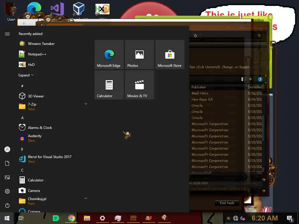The width and height of the screenshot is (299, 224).
Task: Click the Power icon in Start sidebar
Action: pos(7,205)
